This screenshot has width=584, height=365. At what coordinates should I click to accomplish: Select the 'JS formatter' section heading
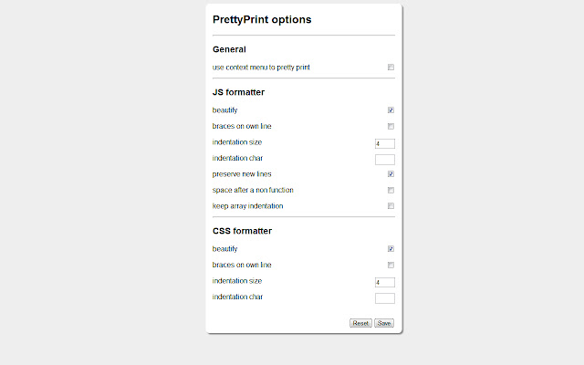point(239,92)
